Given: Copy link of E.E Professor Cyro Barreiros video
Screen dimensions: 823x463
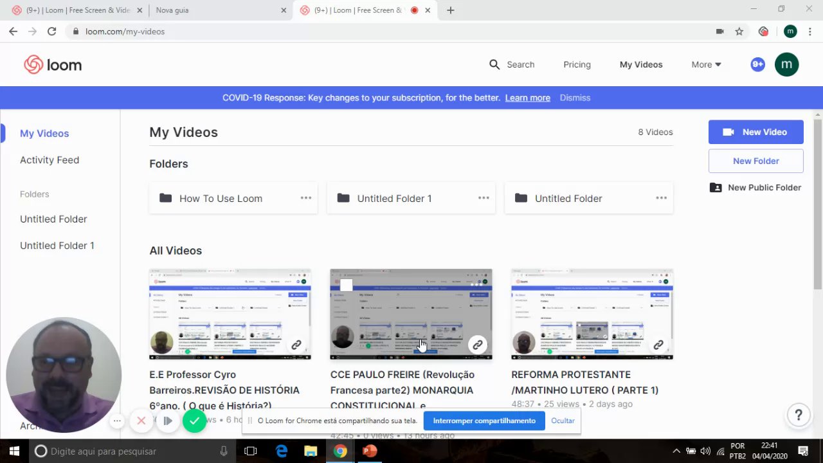Looking at the screenshot, I should (x=296, y=345).
